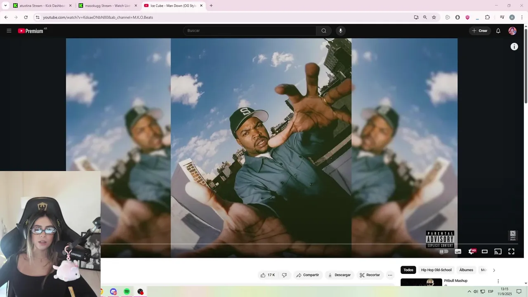The image size is (528, 297).
Task: Switch to masokugg Stream tab
Action: (108, 6)
